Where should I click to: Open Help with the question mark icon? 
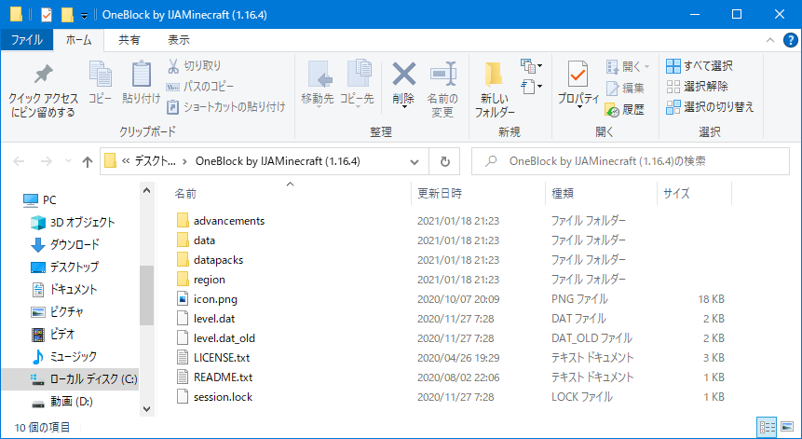790,40
